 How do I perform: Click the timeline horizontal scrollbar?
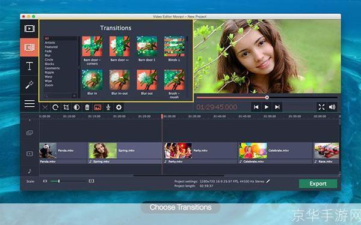click(x=179, y=175)
